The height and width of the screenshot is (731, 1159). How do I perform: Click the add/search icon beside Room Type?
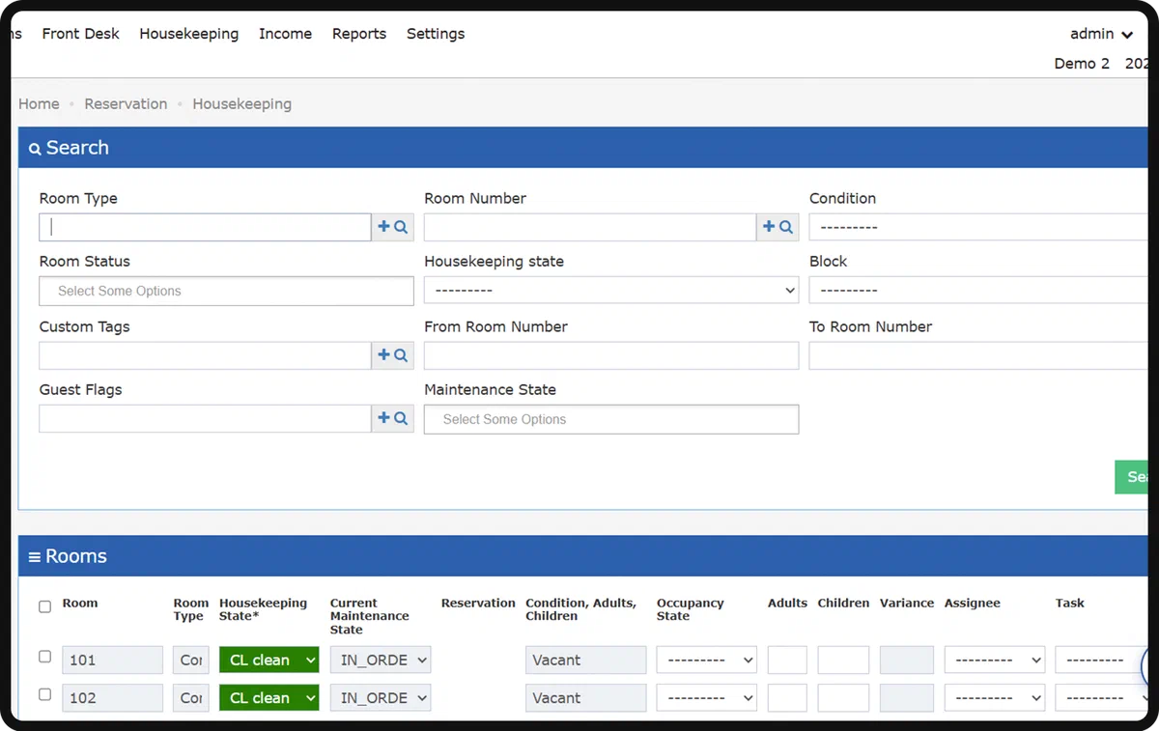coord(392,227)
